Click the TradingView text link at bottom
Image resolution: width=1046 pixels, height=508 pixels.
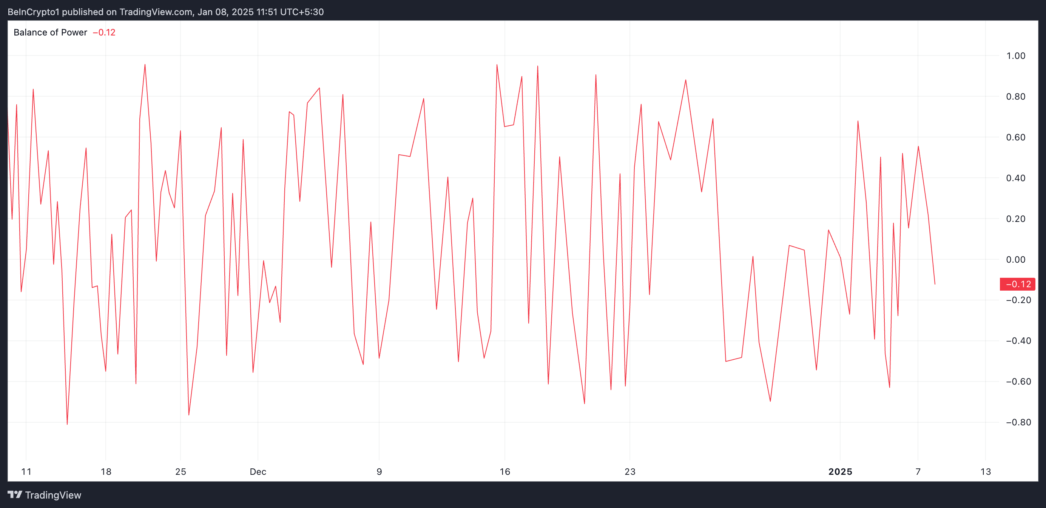53,495
